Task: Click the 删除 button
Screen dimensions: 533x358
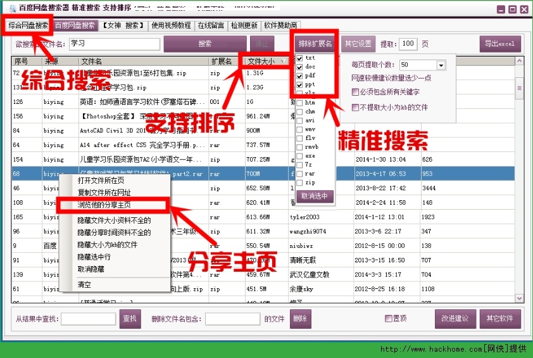Action: [301, 319]
